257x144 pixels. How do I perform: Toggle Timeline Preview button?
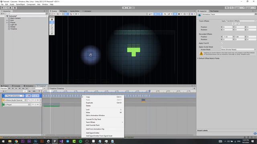(x=4, y=88)
